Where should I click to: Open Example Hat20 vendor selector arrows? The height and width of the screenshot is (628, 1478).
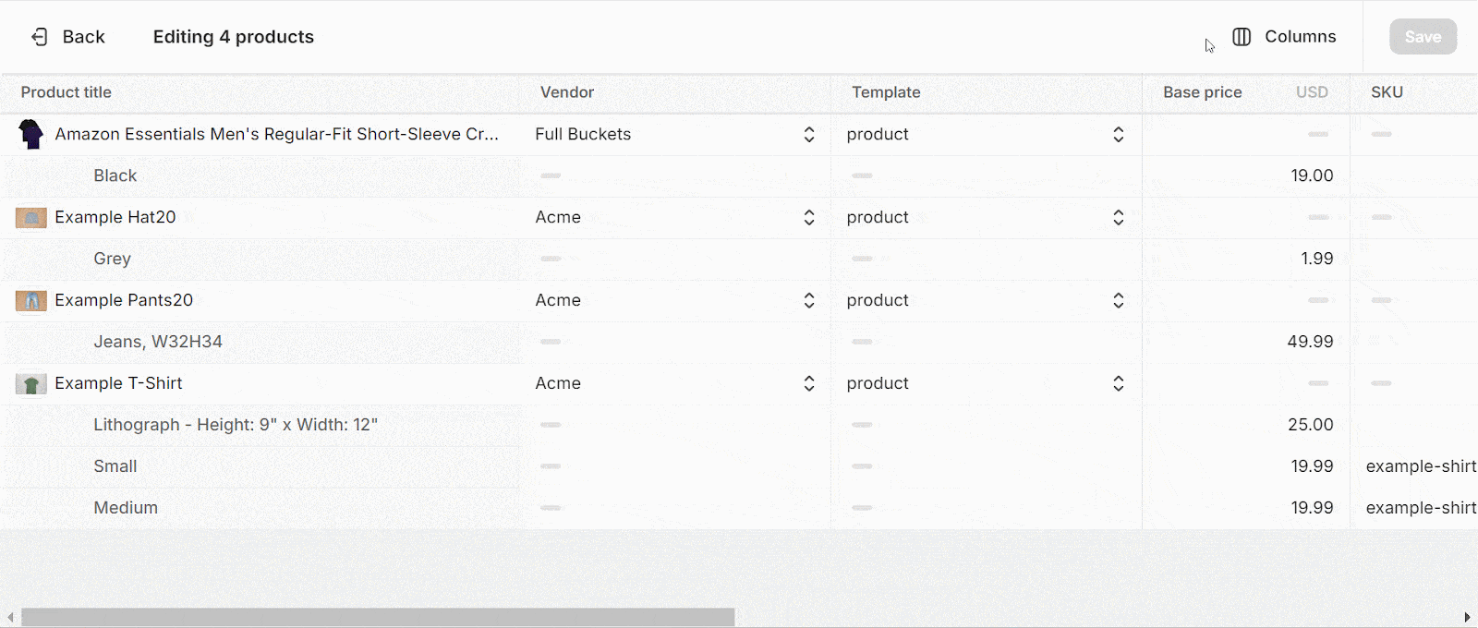coord(809,218)
